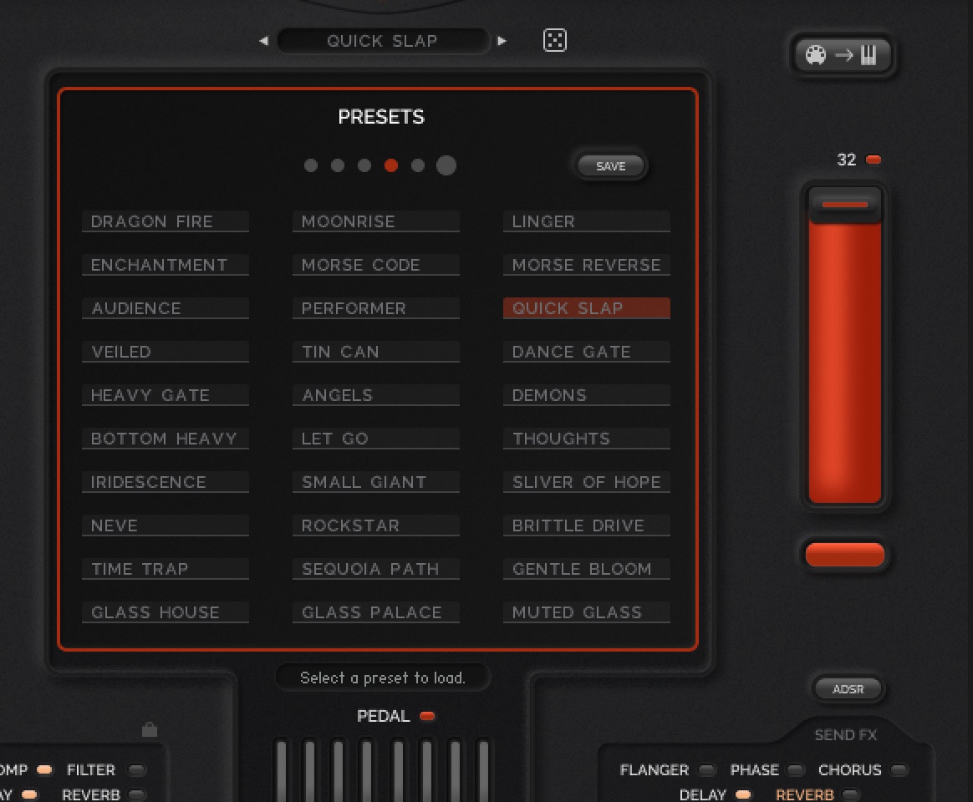Open the ADSR envelope button
The image size is (973, 802).
pyautogui.click(x=848, y=689)
